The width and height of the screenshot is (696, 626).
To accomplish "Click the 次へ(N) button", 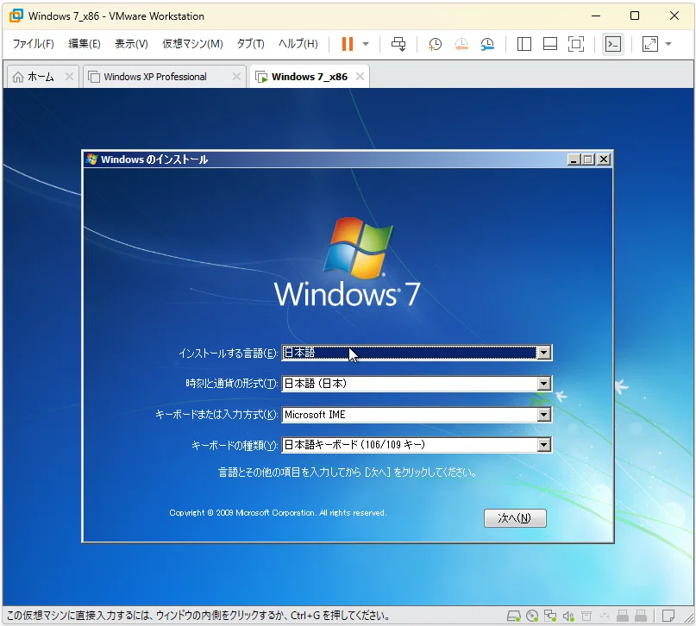I will click(515, 517).
